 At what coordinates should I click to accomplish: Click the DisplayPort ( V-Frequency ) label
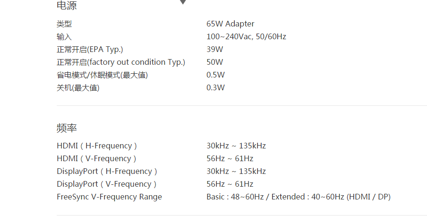[106, 184]
